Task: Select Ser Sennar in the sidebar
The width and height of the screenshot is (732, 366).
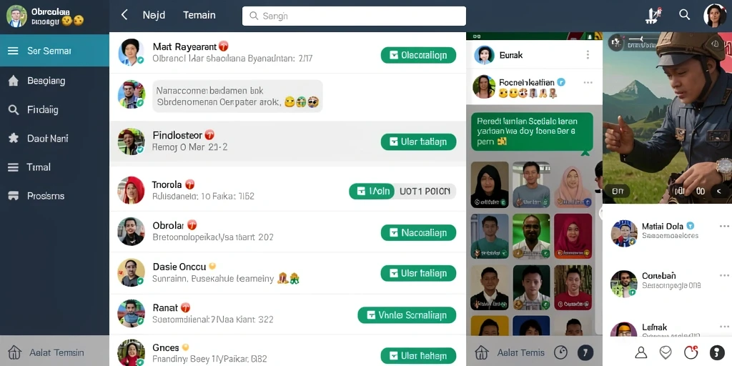Action: [x=54, y=51]
